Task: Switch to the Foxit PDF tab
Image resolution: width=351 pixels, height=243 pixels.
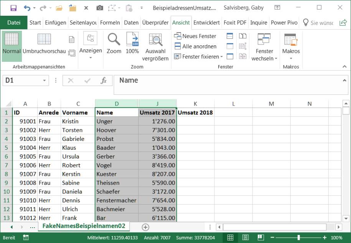Action: tap(235, 23)
